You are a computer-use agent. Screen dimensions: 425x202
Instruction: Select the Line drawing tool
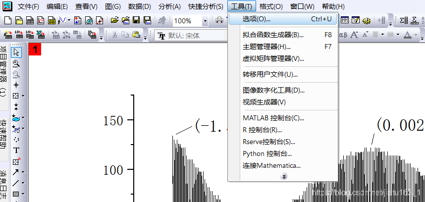[x=16, y=183]
